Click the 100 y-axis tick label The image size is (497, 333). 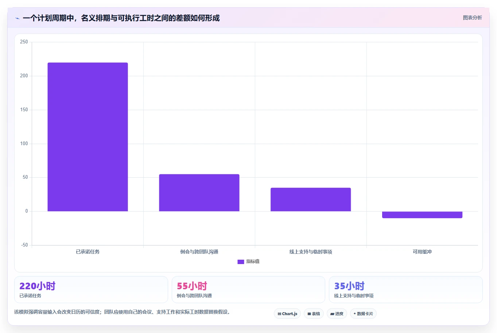[24, 144]
